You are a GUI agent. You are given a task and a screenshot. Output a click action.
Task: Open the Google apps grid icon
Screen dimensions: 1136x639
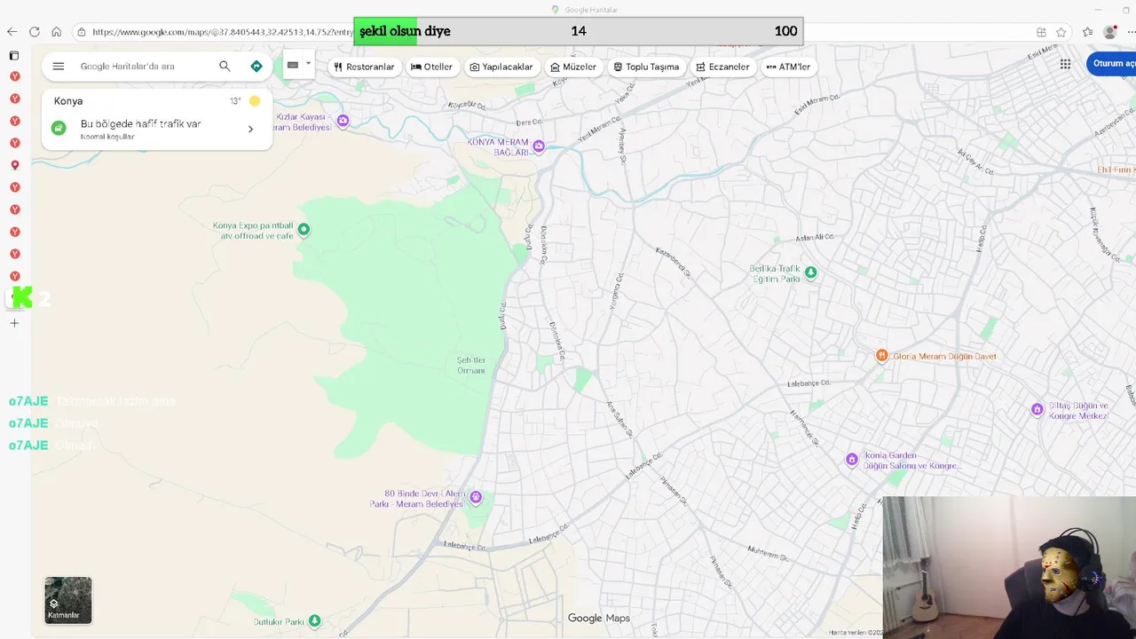pyautogui.click(x=1065, y=64)
